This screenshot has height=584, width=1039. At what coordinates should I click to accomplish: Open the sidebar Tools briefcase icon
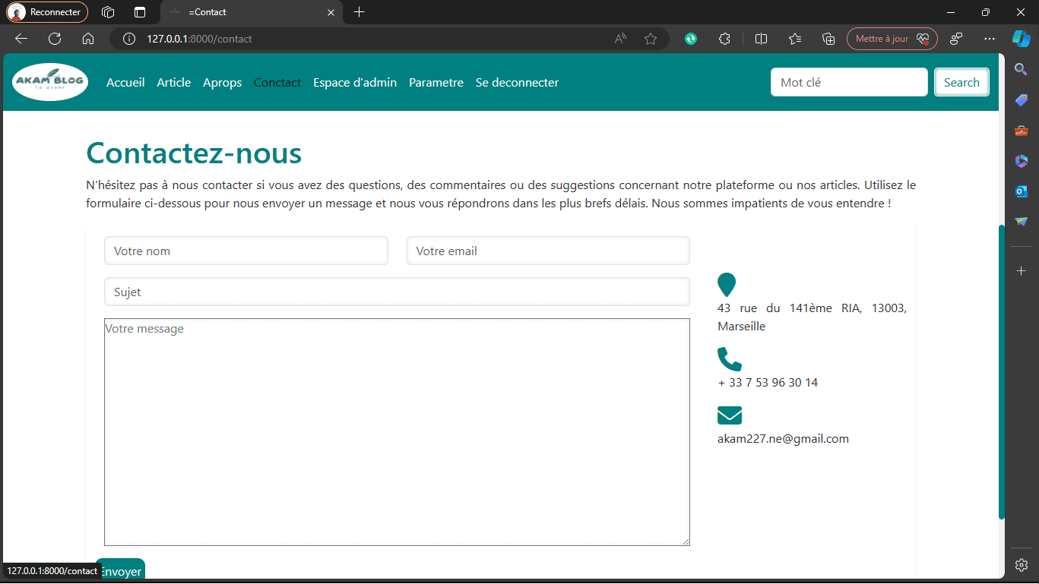1022,131
